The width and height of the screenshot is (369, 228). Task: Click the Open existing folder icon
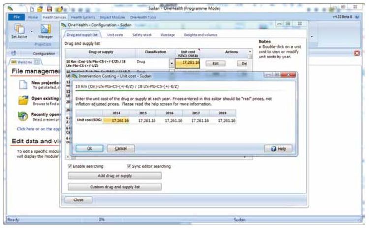23,100
